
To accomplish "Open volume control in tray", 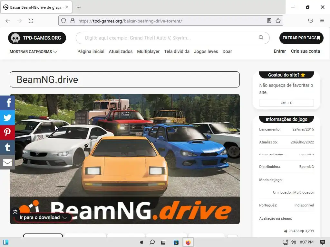I will [x=293, y=242].
